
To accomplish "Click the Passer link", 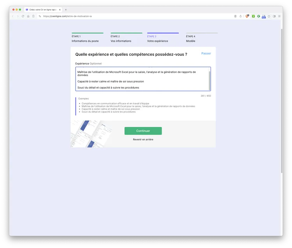I will tap(206, 53).
